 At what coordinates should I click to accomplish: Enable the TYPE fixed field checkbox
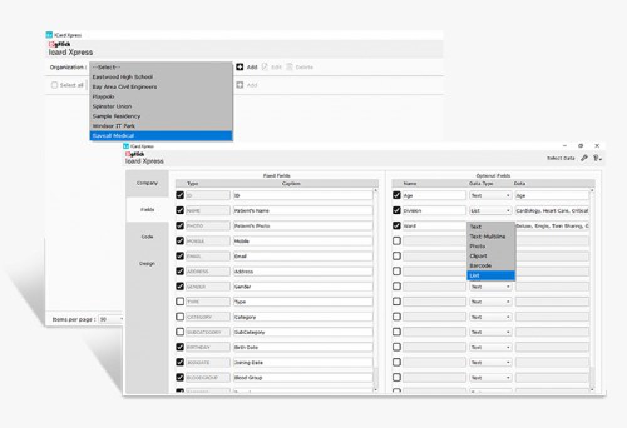pos(180,301)
